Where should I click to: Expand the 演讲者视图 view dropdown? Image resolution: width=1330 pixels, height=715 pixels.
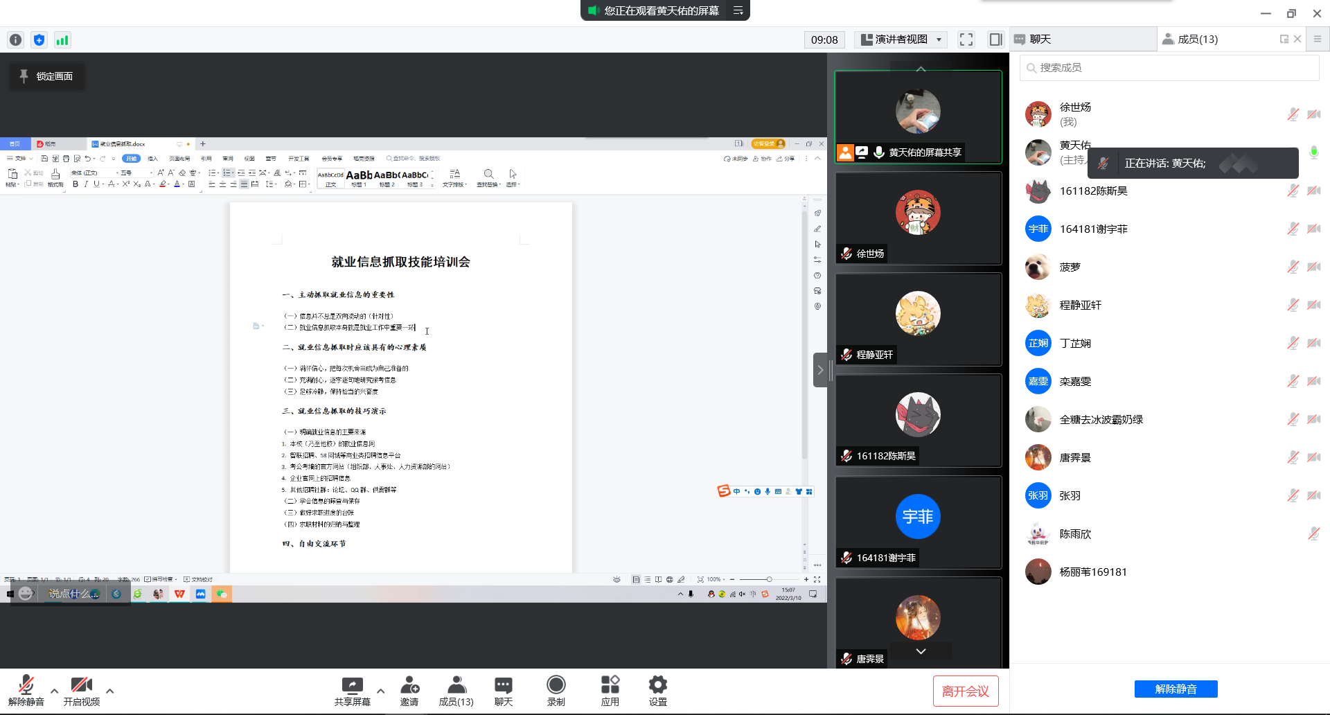point(901,39)
